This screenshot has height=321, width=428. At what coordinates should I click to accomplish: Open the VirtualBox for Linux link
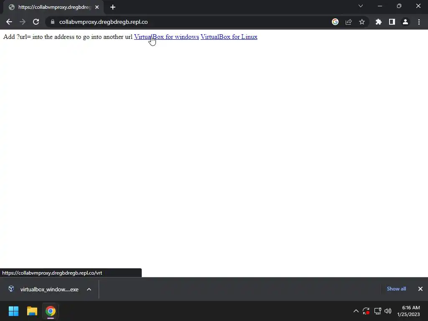click(x=229, y=37)
